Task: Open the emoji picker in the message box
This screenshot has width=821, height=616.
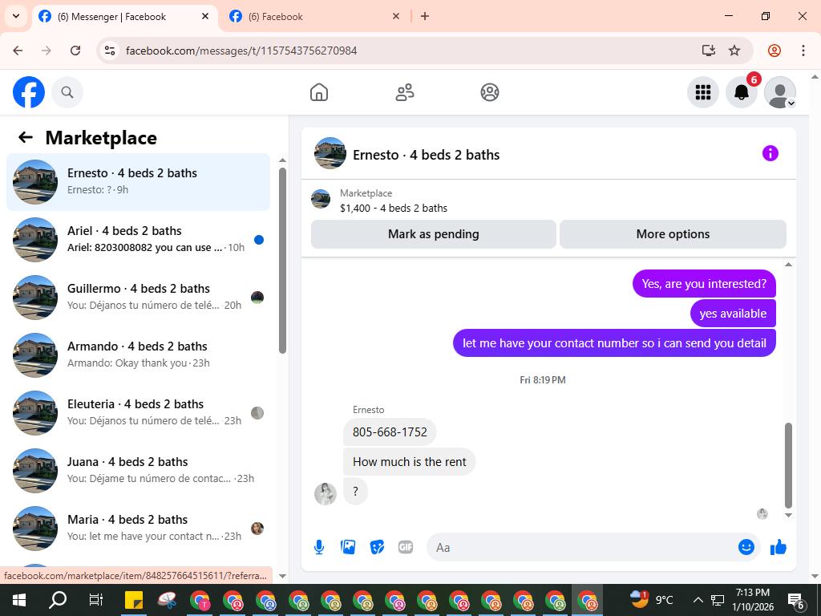Action: point(746,547)
